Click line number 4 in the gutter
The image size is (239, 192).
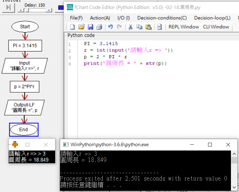click(x=70, y=64)
